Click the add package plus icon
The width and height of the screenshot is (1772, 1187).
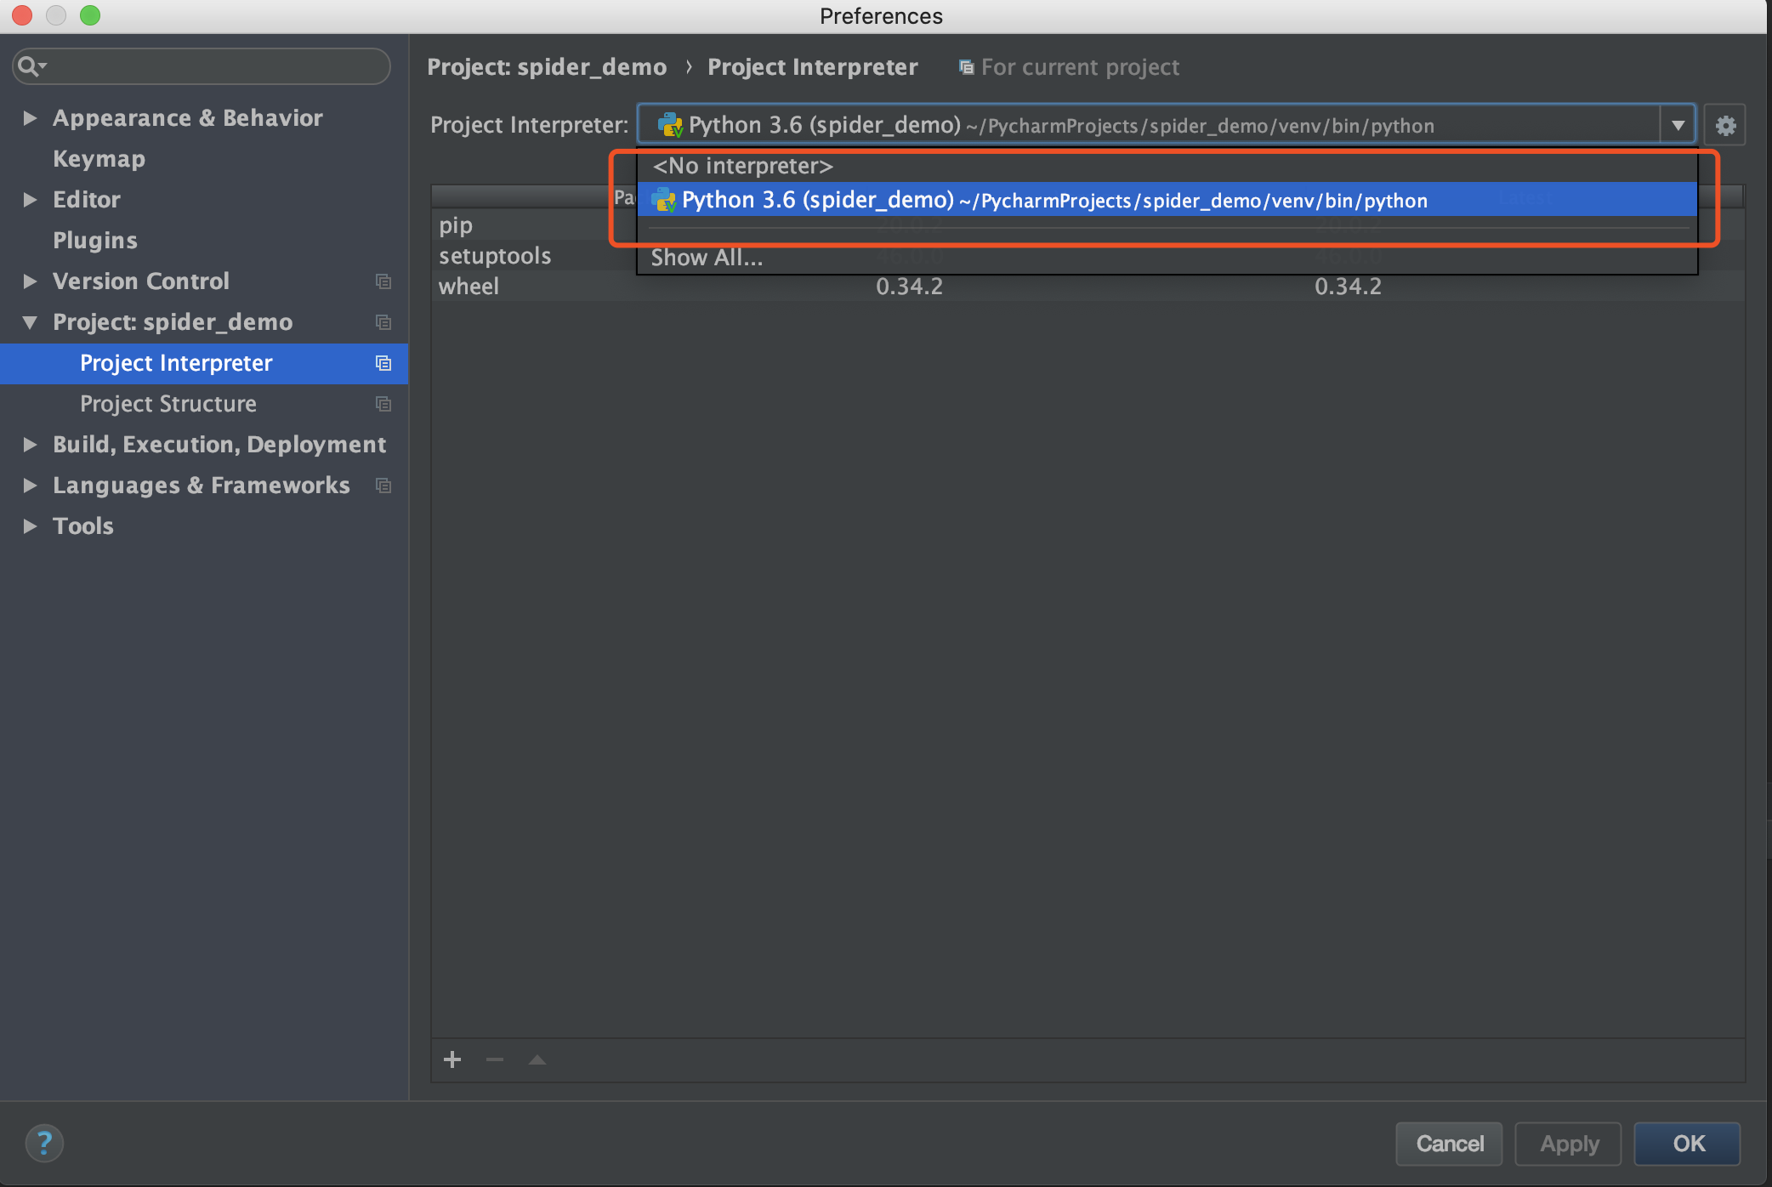[x=452, y=1059]
